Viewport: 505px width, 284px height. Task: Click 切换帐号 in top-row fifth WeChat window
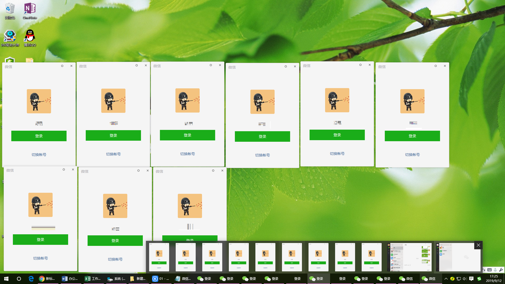[337, 154]
